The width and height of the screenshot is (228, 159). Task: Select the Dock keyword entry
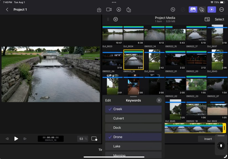(x=133, y=128)
